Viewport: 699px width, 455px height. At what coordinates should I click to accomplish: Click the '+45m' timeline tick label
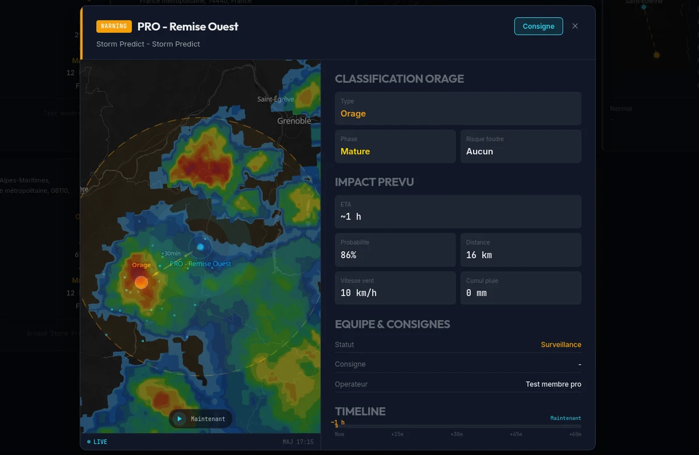[516, 435]
